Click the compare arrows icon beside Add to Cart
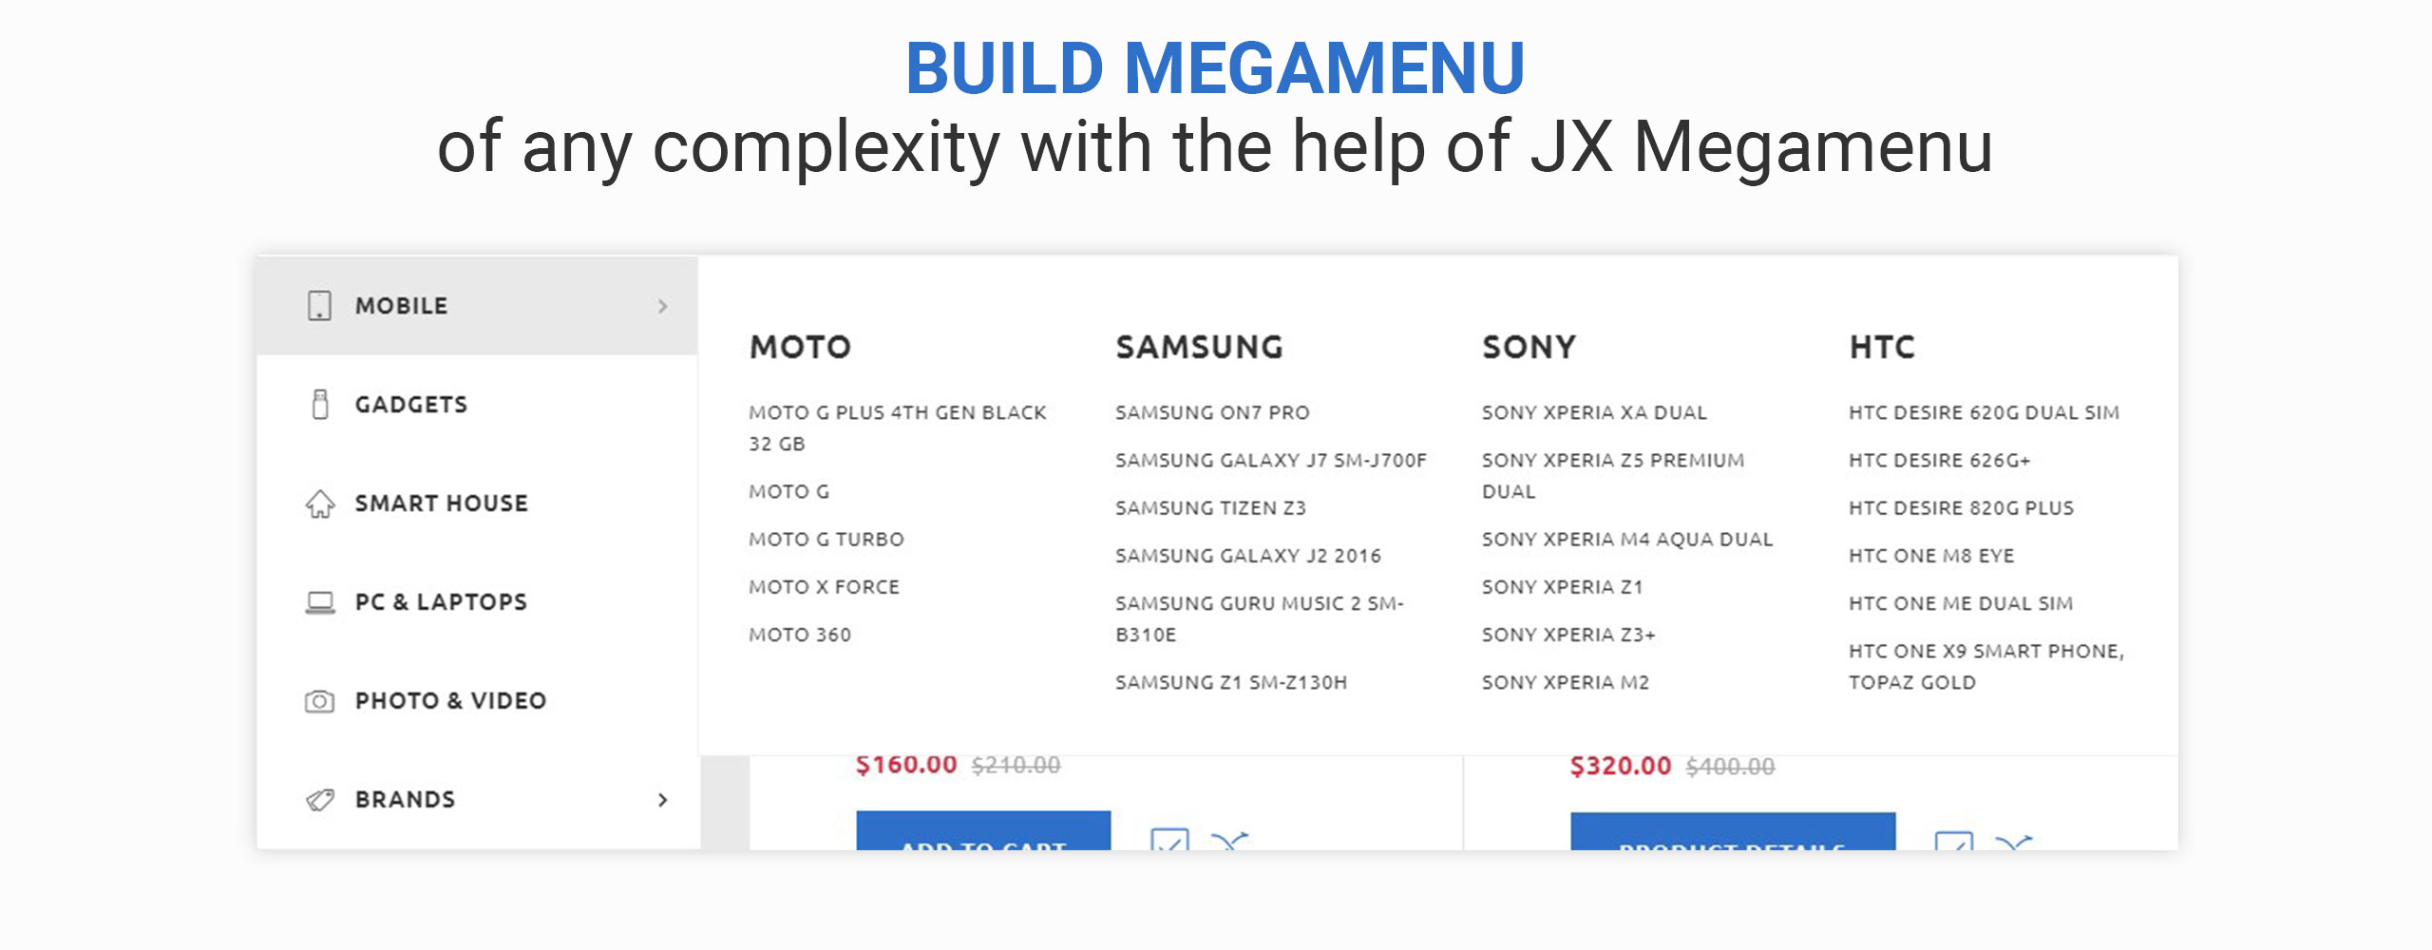 point(1229,841)
